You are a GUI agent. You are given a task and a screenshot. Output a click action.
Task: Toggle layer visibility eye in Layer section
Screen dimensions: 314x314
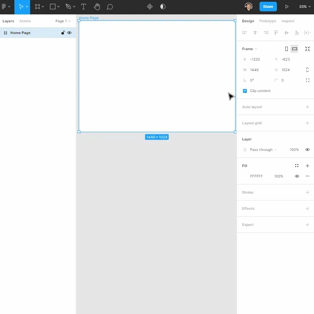[x=307, y=150]
